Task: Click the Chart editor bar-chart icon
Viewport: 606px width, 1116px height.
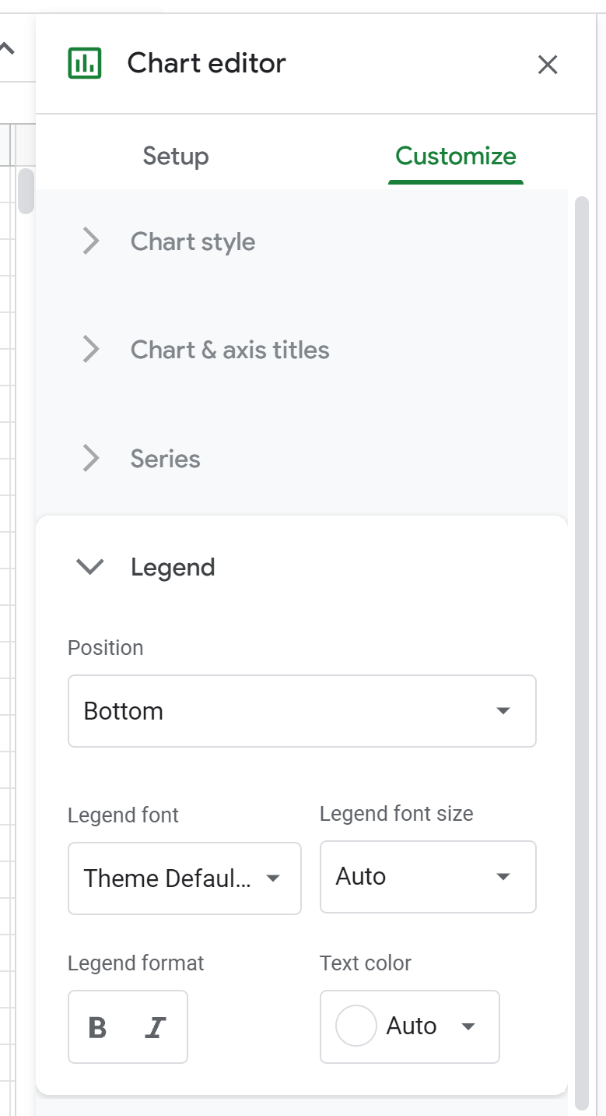Action: pyautogui.click(x=85, y=63)
